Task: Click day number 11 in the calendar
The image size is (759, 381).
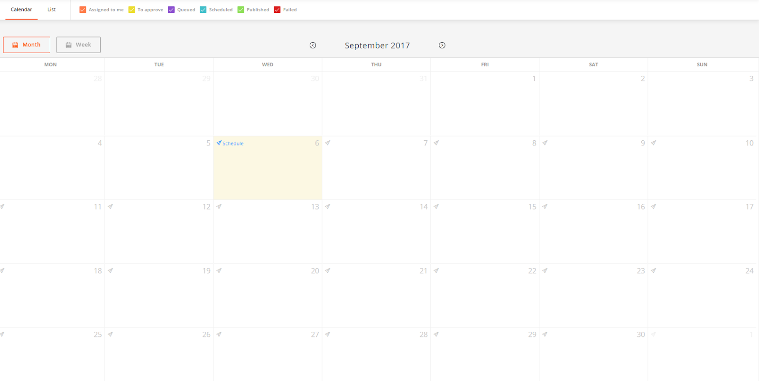Action: pos(98,207)
